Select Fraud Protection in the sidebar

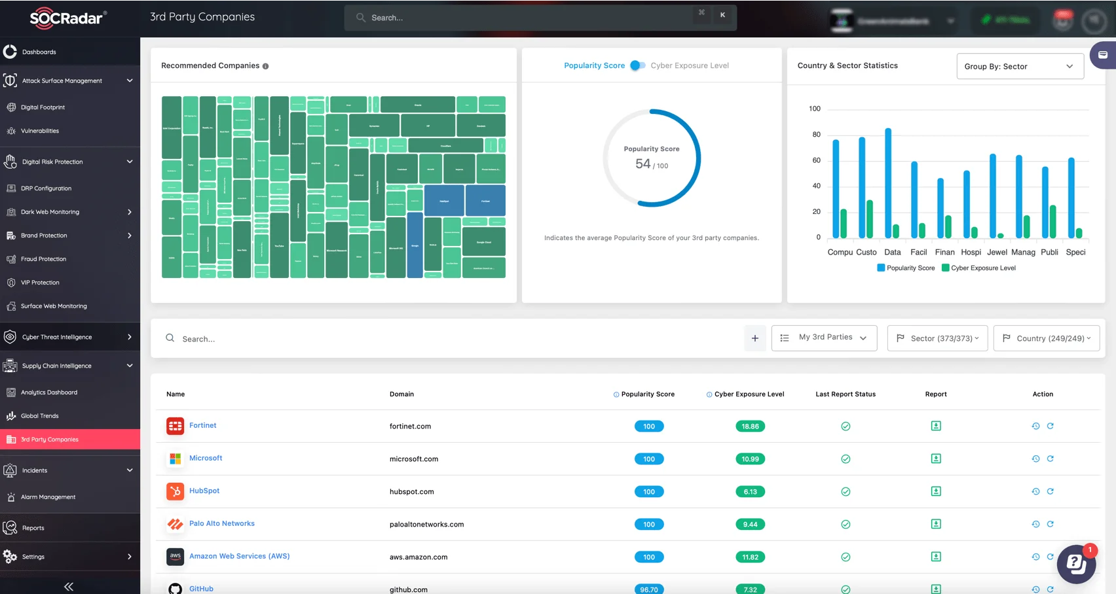43,258
